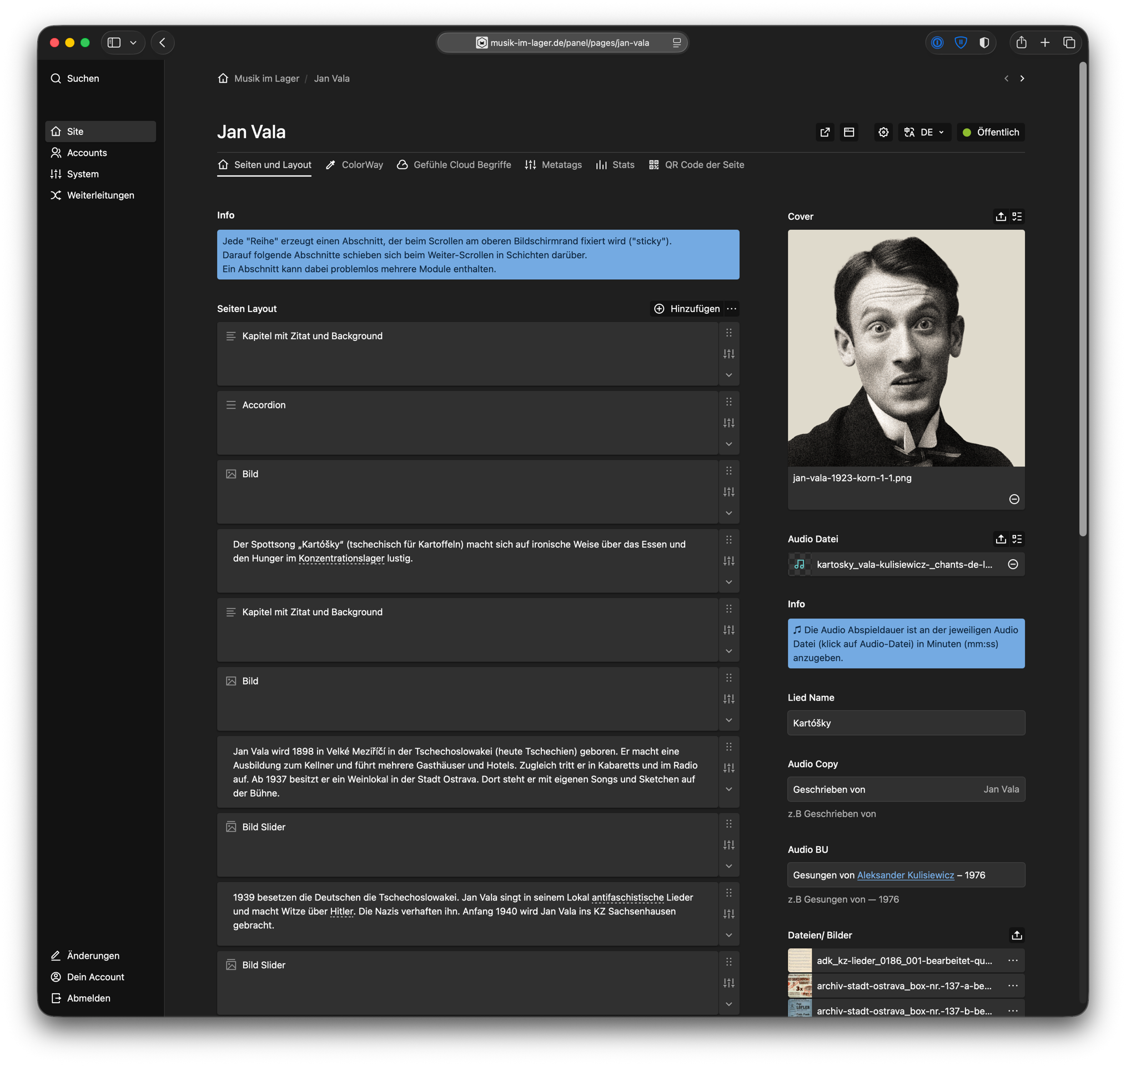Select Site in the sidebar menu

(x=100, y=131)
